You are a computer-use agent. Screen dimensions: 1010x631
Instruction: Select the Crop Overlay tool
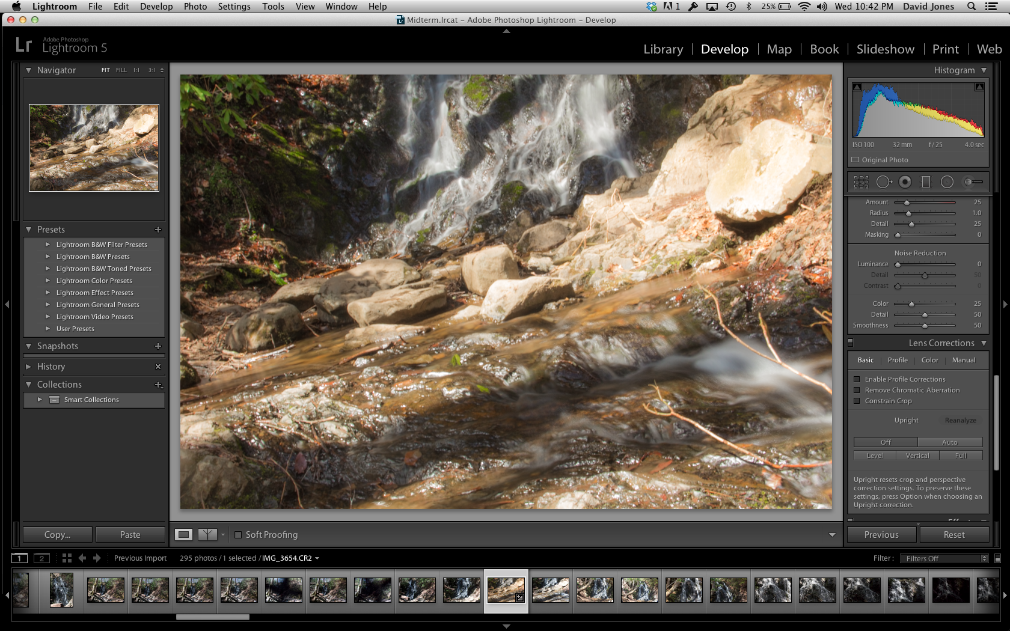[861, 181]
